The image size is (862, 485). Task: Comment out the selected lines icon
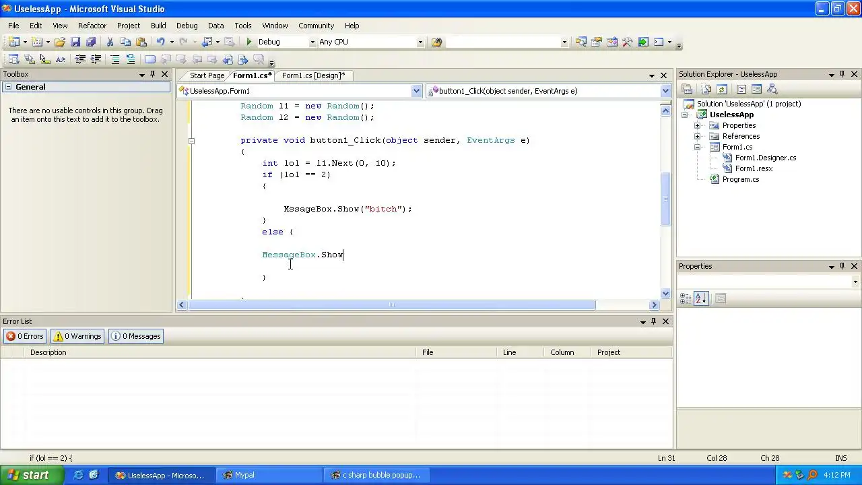pyautogui.click(x=115, y=59)
